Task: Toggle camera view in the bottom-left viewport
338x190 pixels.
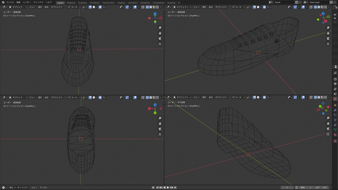Action: click(160, 129)
